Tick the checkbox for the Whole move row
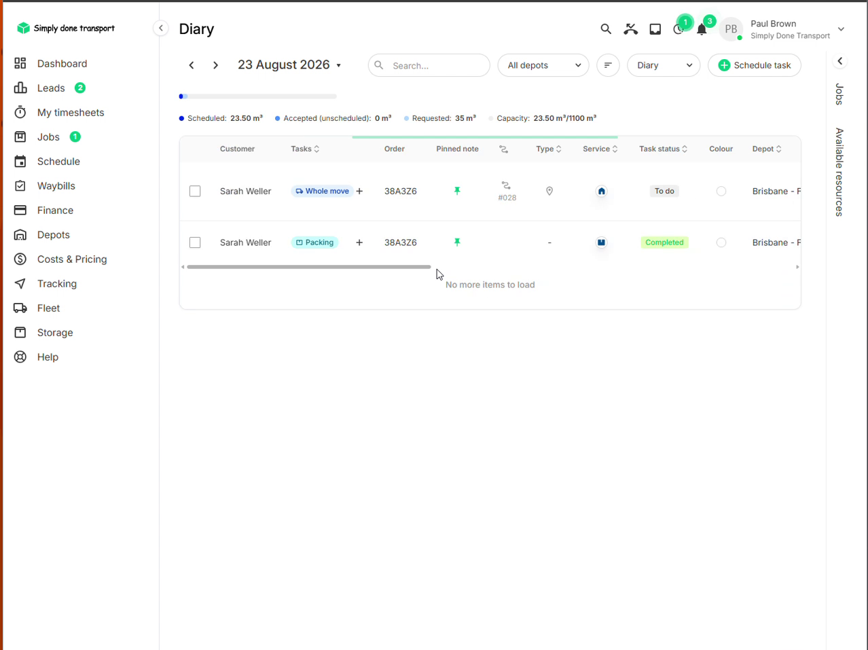This screenshot has width=868, height=650. (195, 192)
